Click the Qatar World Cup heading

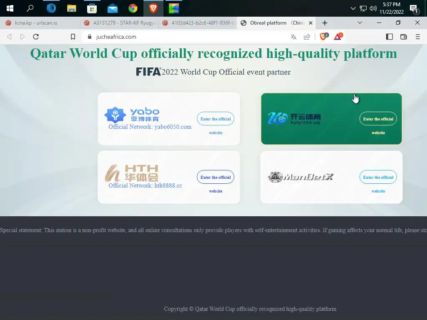213,54
